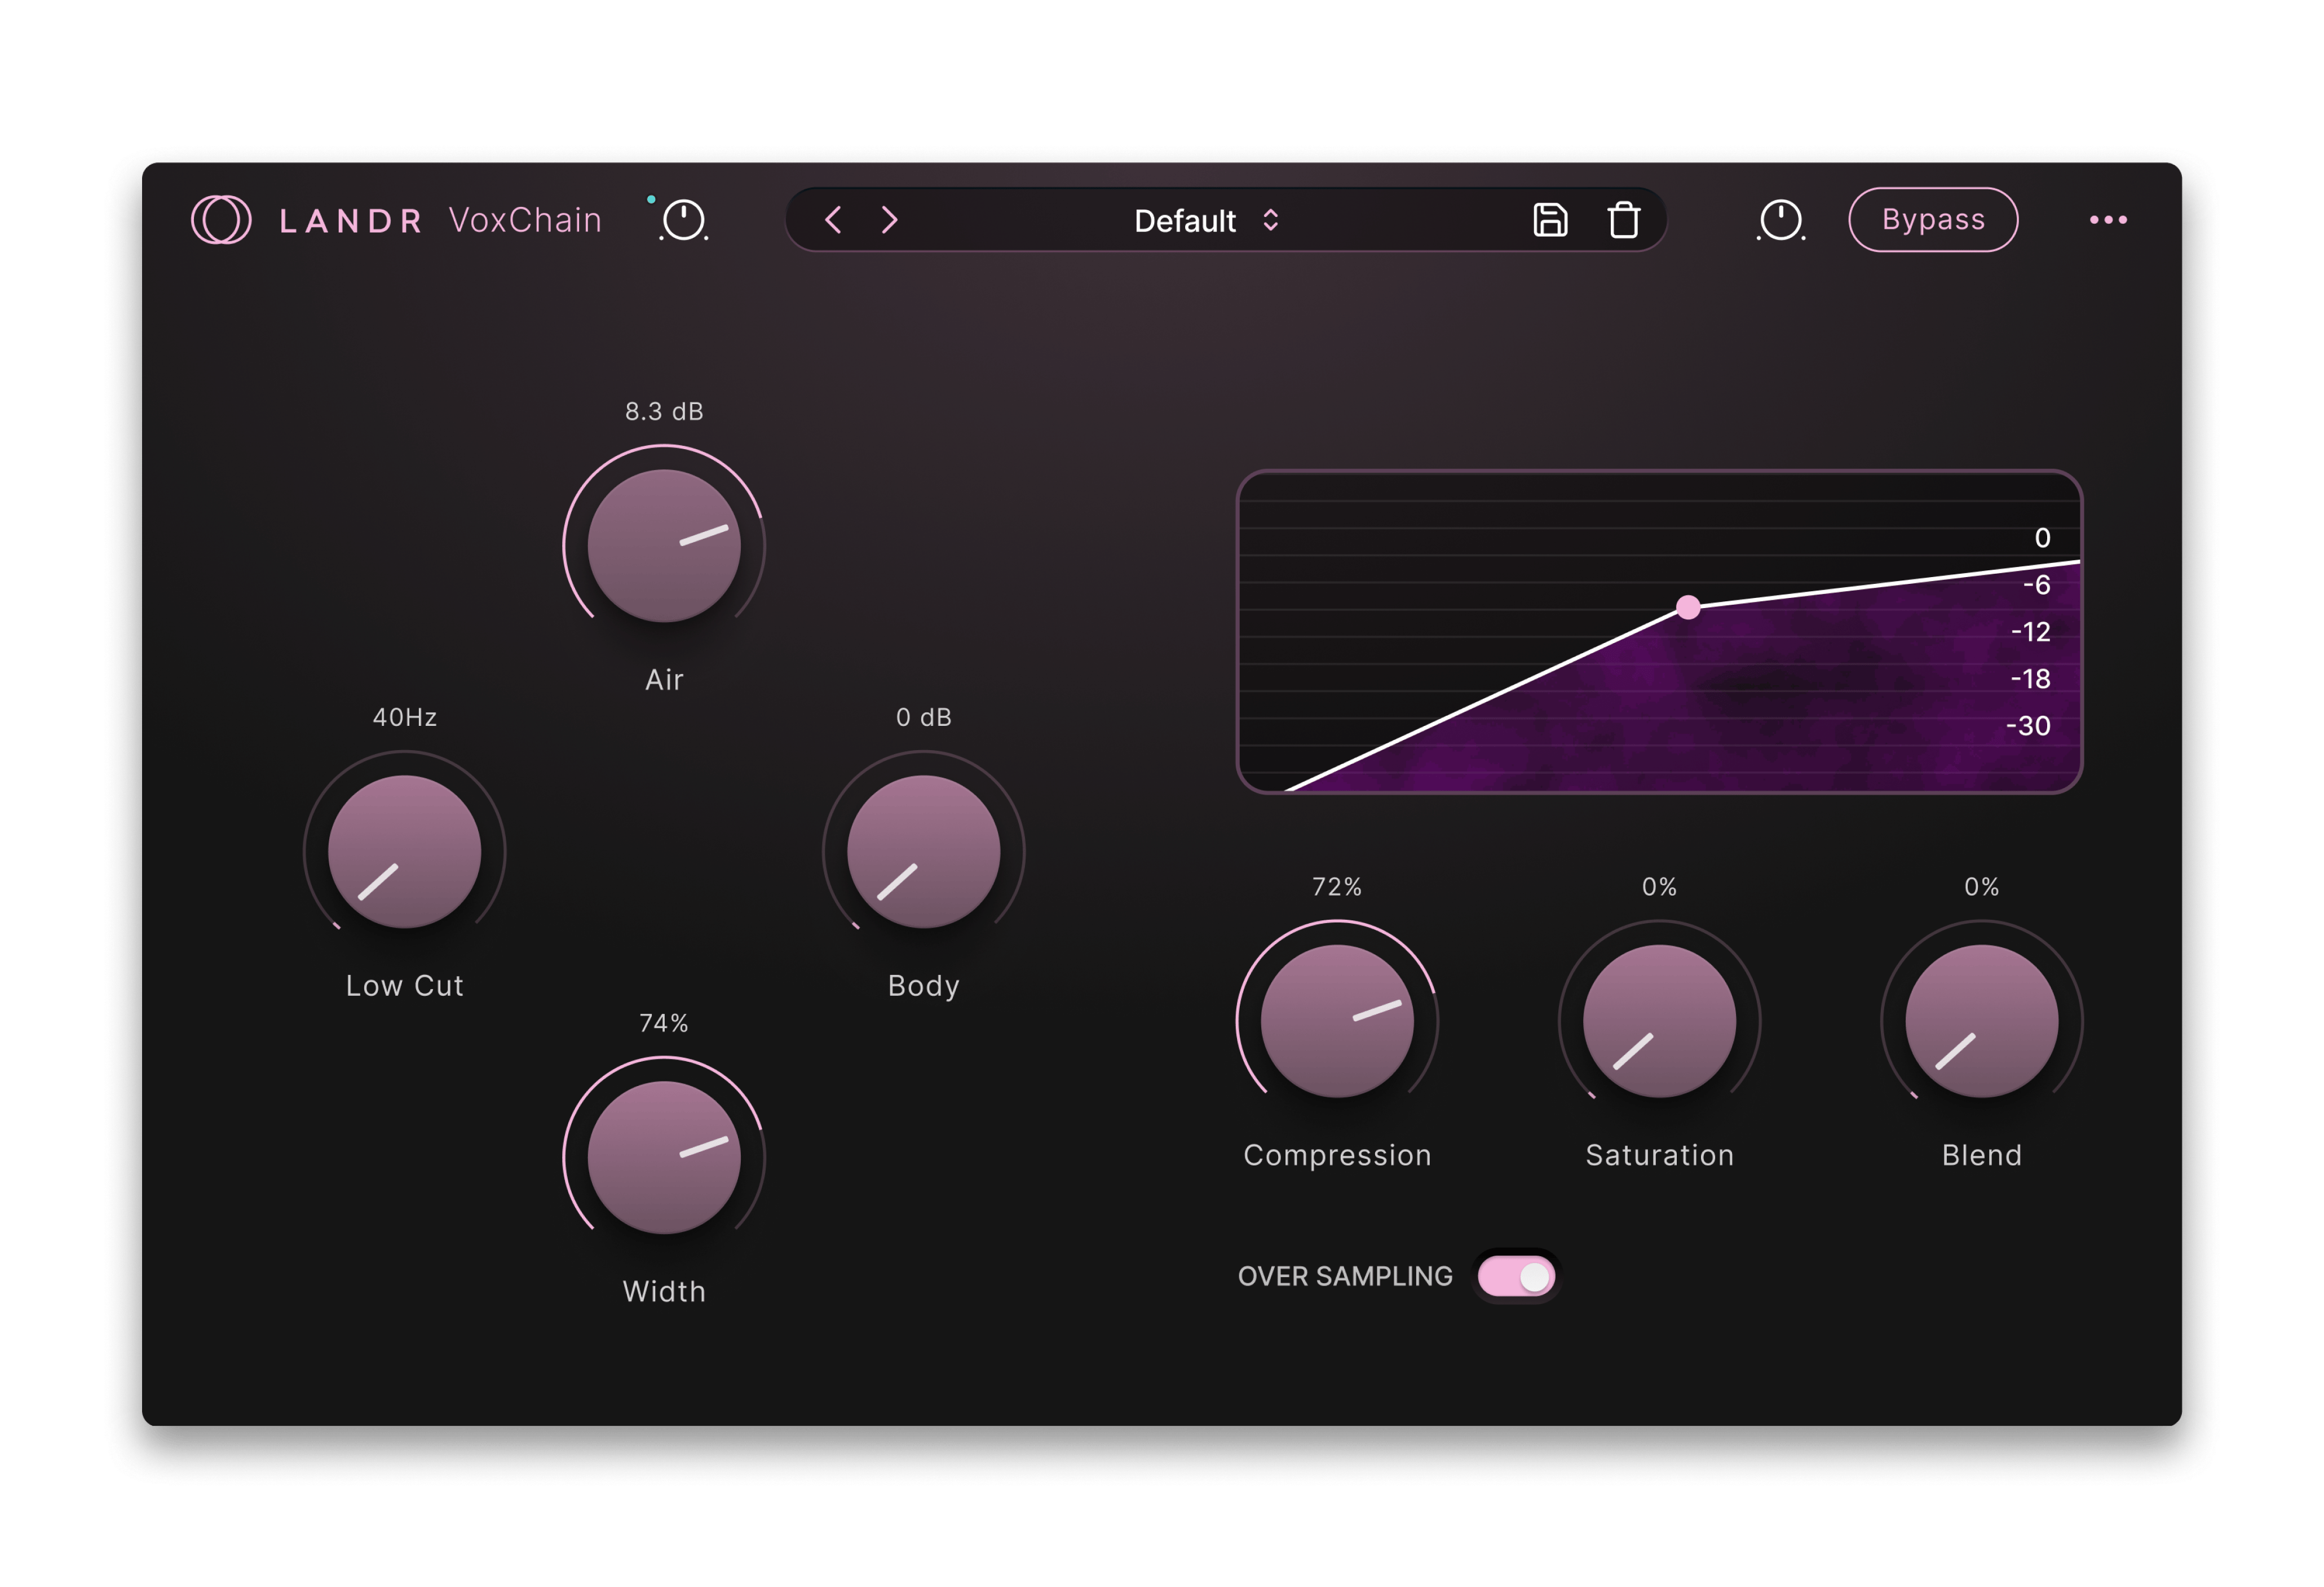Click the previous preset left arrow
The image size is (2324, 1587).
pos(833,220)
